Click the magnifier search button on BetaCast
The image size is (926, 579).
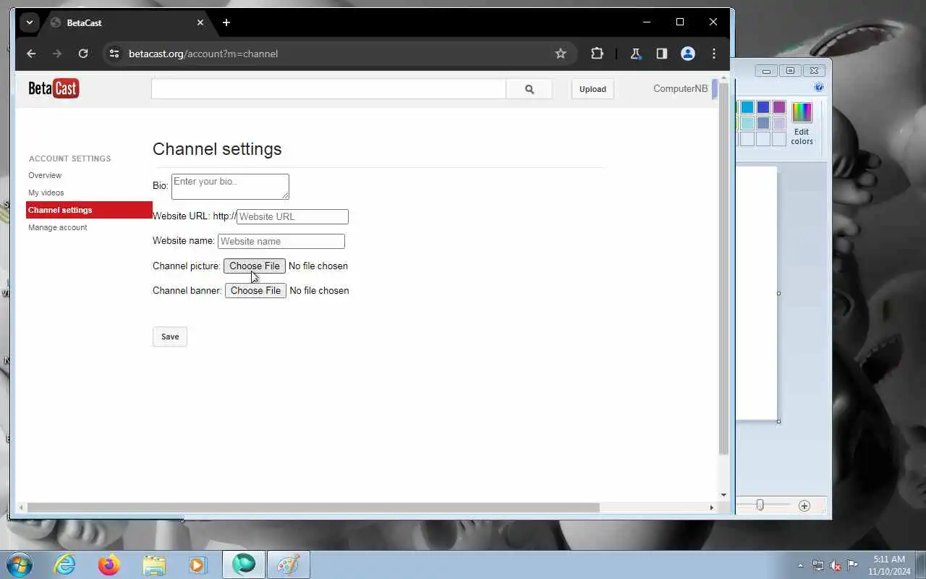530,89
